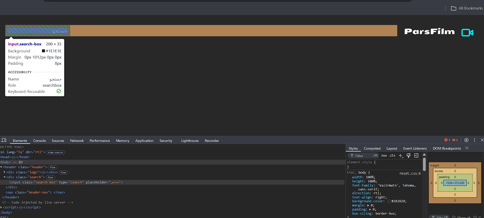This screenshot has height=218, width=484.
Task: Click the margin label in box model
Action: (x=435, y=165)
